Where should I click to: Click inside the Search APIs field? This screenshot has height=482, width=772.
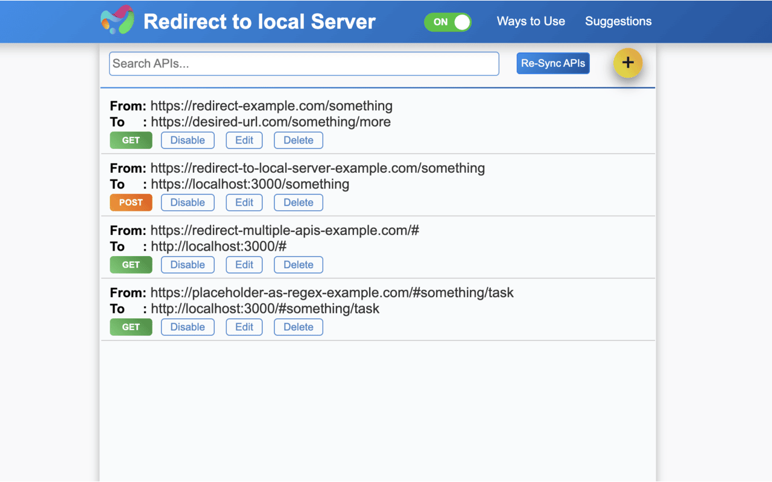point(303,63)
